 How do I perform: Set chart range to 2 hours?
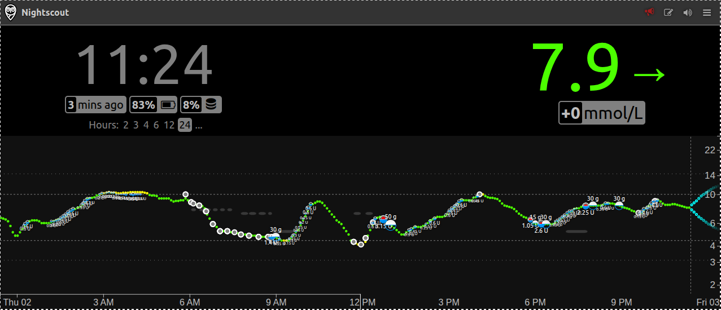(x=126, y=125)
